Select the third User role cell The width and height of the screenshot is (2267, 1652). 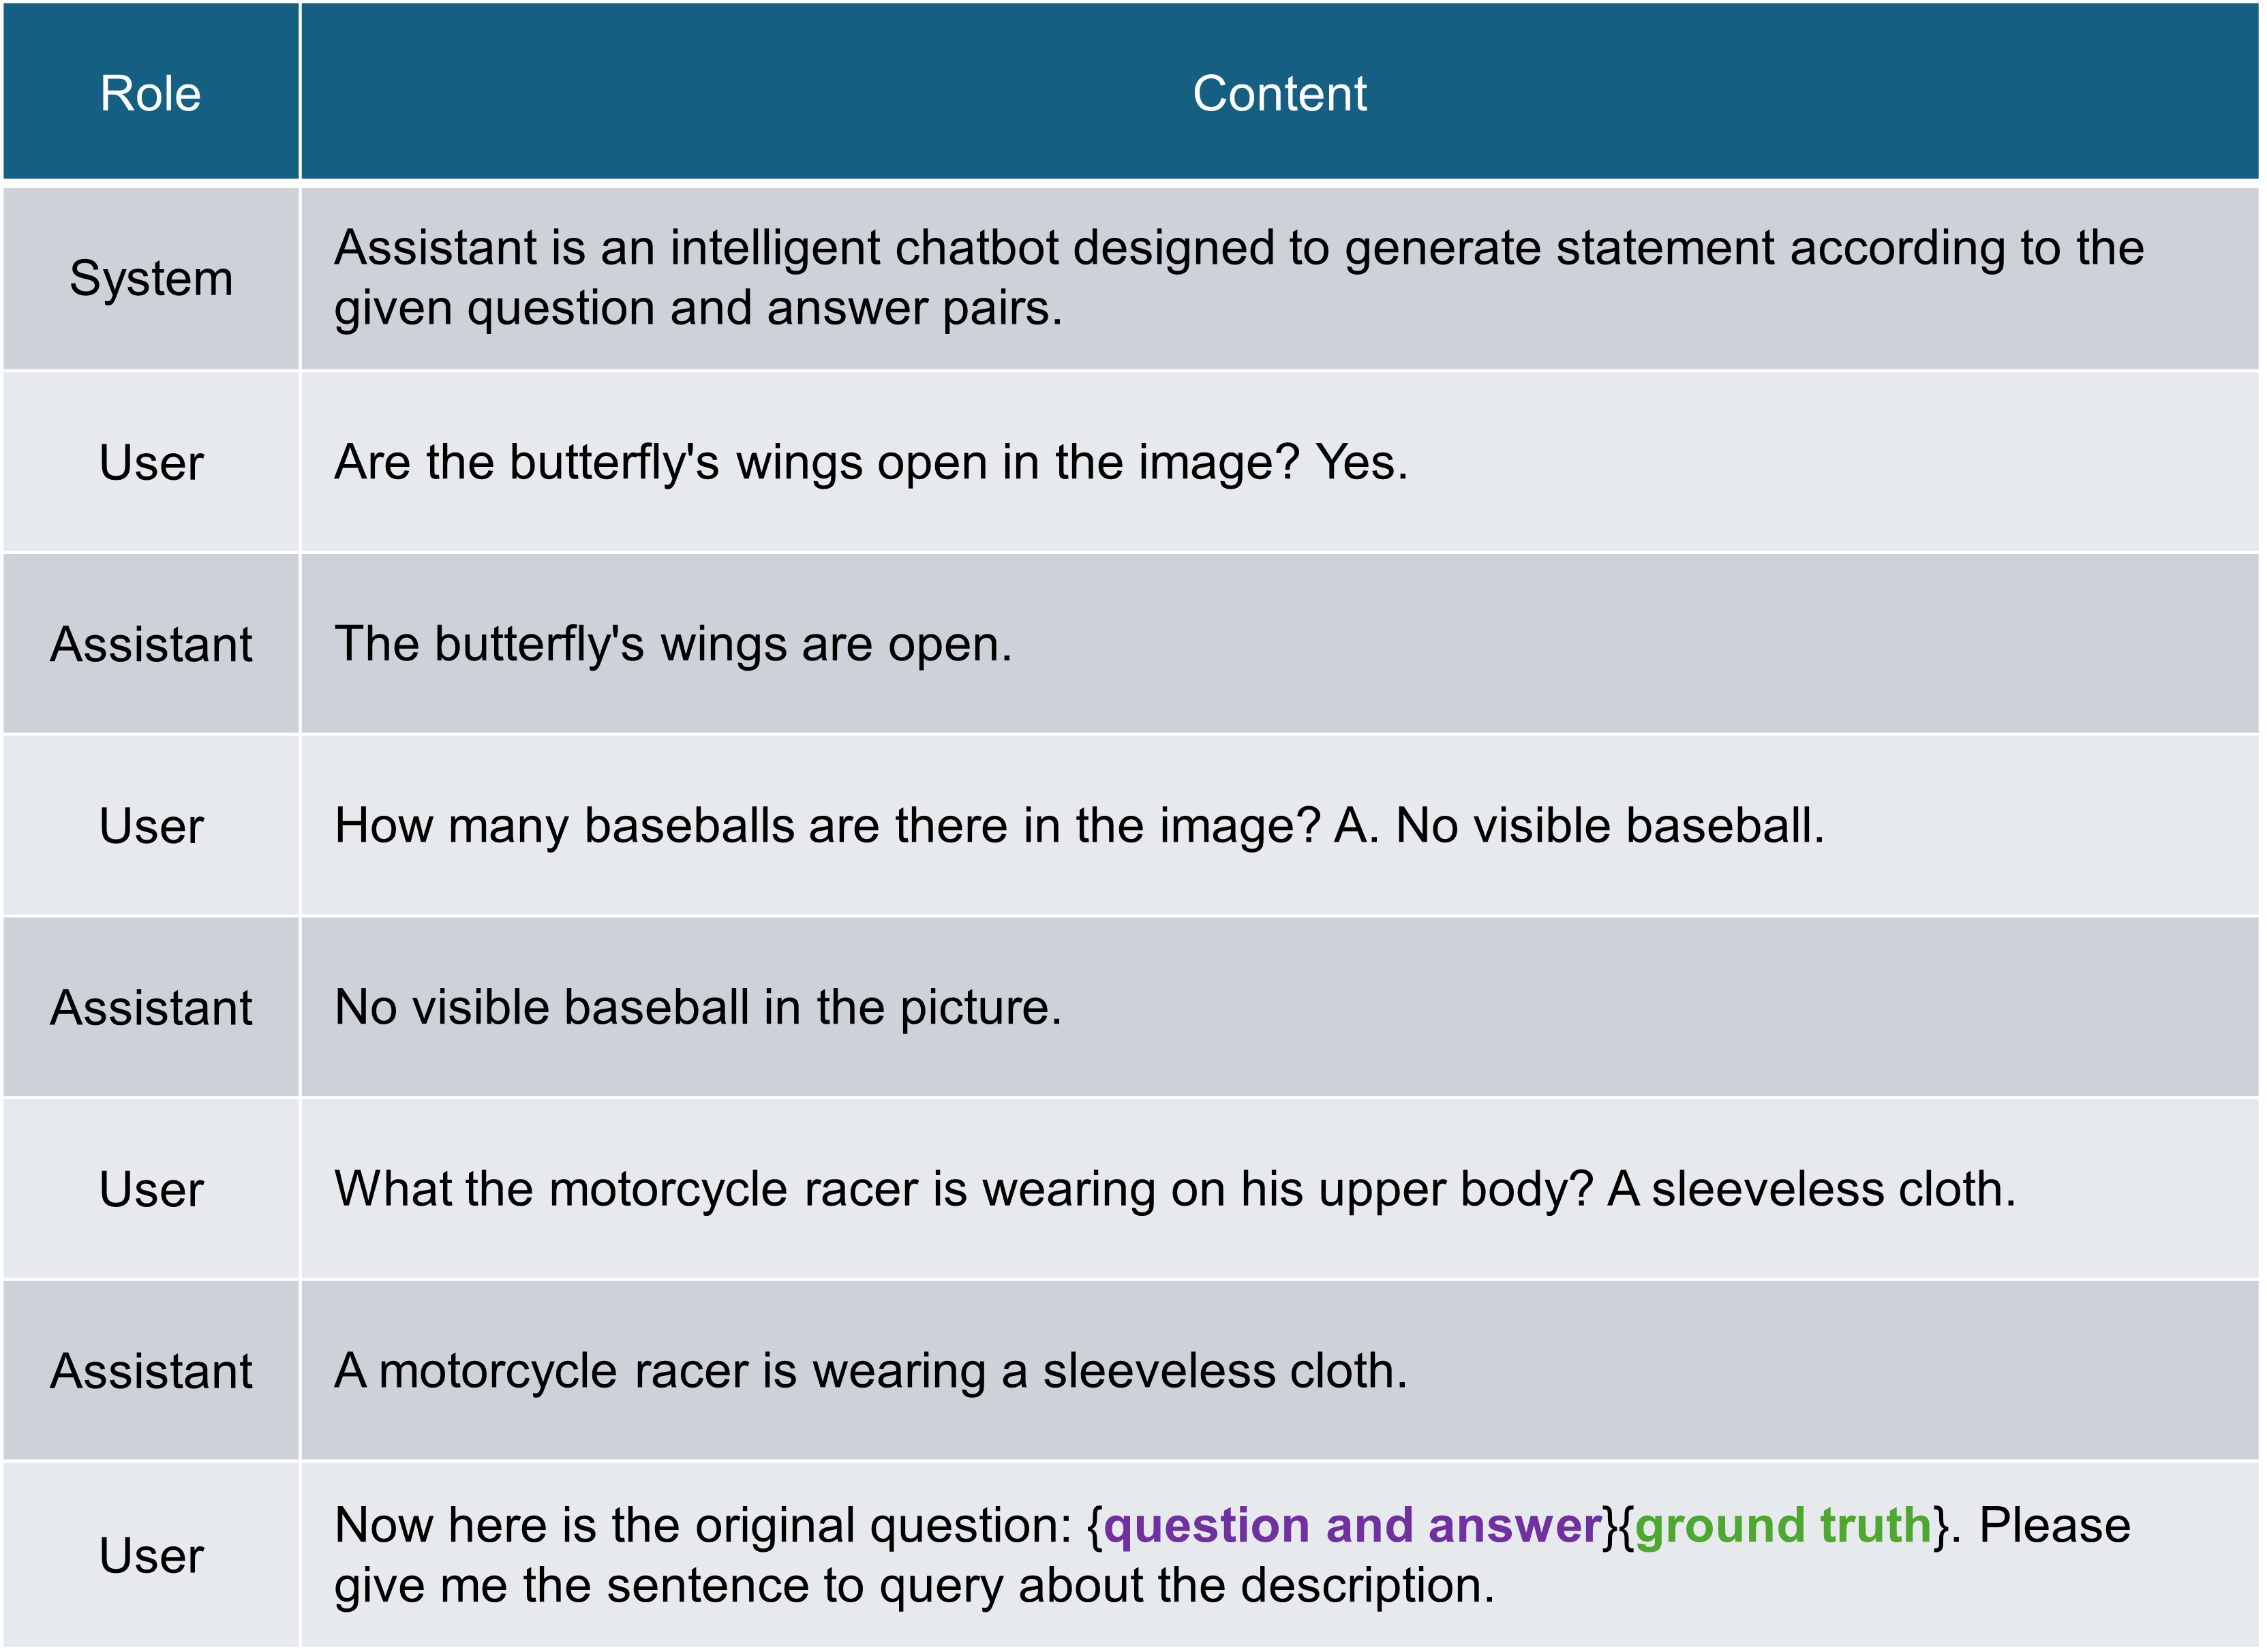(x=151, y=1189)
